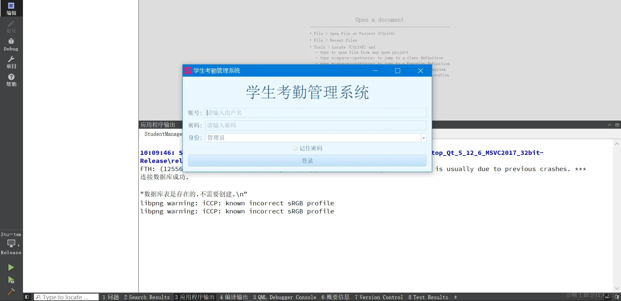Open the 7 Version Control pane
The image size is (621, 301).
click(379, 297)
